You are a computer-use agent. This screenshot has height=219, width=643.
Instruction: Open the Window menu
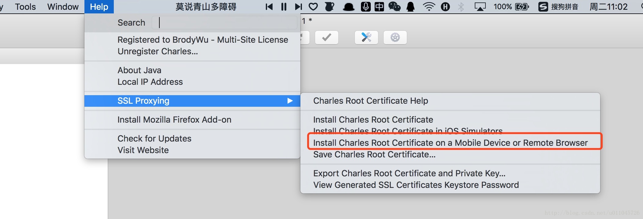click(63, 7)
